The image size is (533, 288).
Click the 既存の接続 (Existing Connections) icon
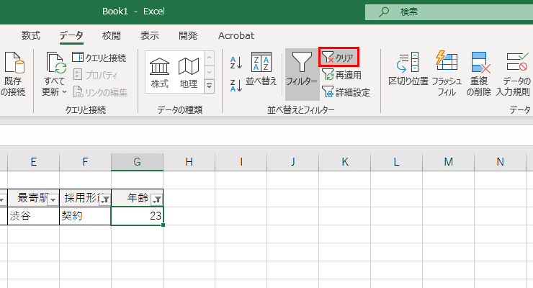[14, 63]
